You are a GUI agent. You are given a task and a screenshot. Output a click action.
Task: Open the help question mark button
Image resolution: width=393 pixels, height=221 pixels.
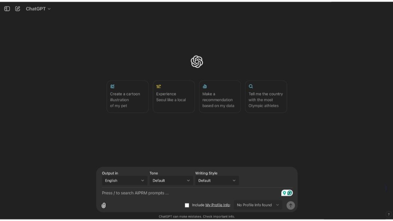(x=389, y=214)
